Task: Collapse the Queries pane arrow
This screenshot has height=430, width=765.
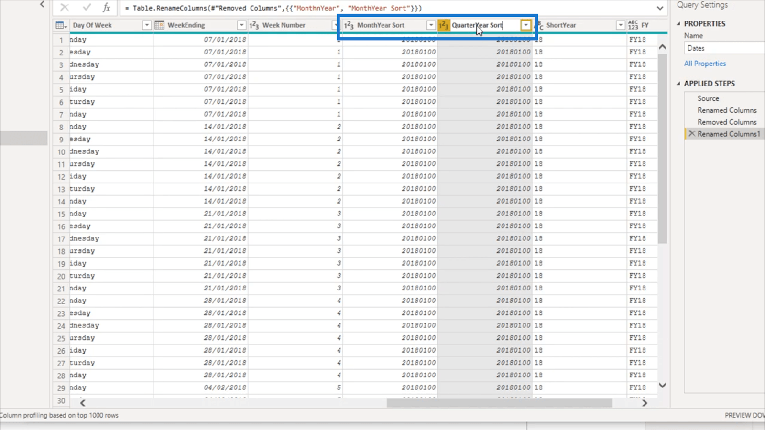Action: click(42, 4)
